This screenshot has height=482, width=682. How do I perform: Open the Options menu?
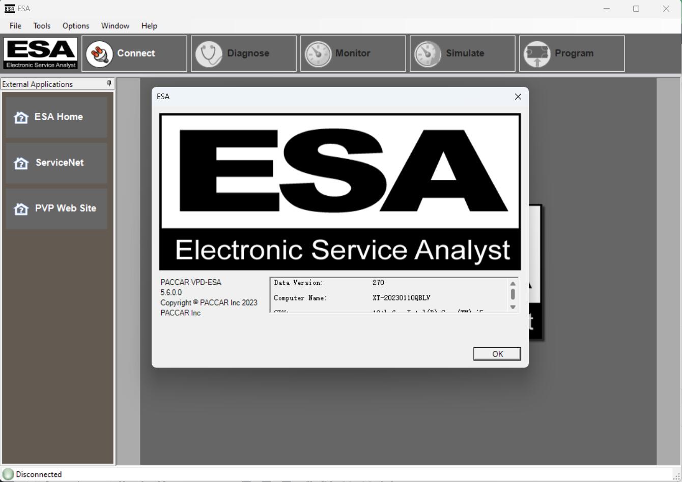point(76,25)
